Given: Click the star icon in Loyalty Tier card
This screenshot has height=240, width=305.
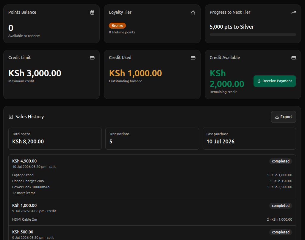Looking at the screenshot, I should [193, 13].
